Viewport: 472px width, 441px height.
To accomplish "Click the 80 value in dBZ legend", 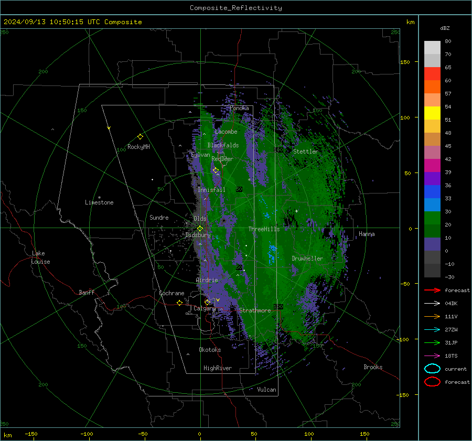I will 448,41.
